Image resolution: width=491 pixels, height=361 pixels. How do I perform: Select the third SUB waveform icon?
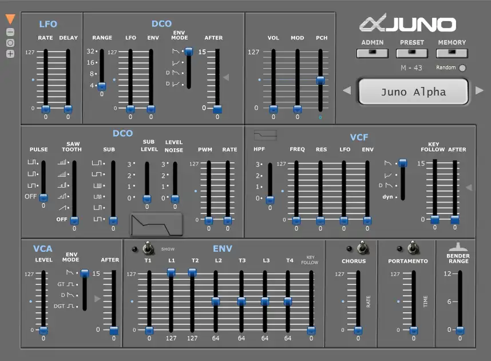pos(98,186)
